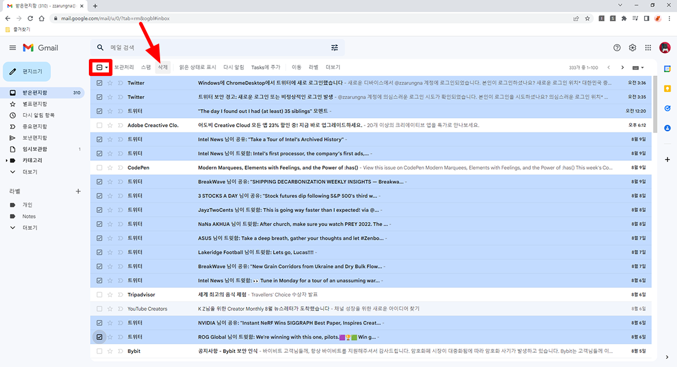Open Google Tasks side panel icon
677x367 pixels.
(x=667, y=108)
